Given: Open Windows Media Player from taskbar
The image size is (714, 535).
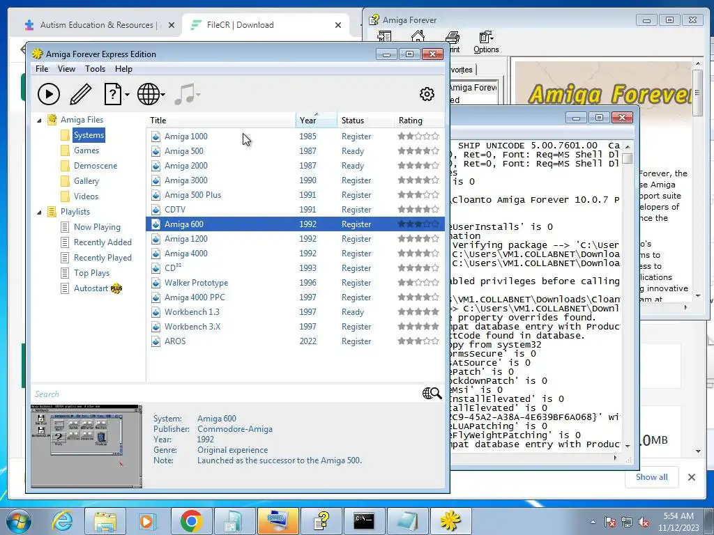Looking at the screenshot, I should (148, 521).
